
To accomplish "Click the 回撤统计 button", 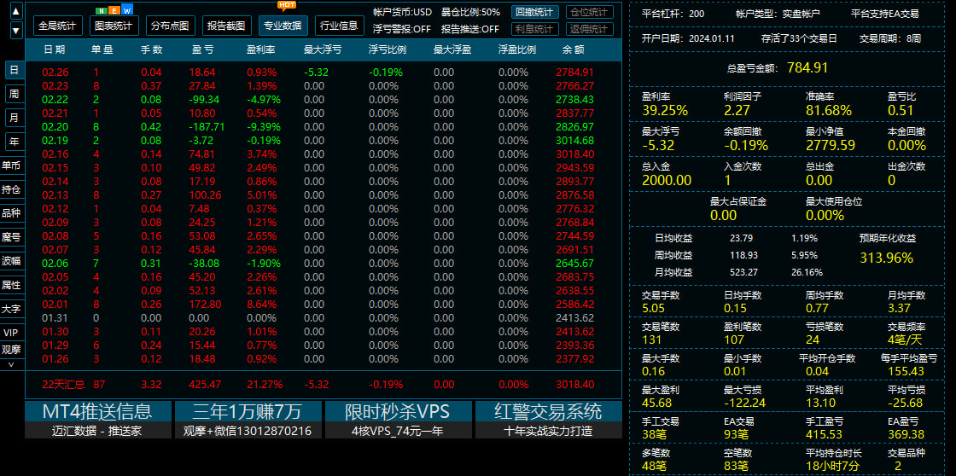I will (x=534, y=12).
